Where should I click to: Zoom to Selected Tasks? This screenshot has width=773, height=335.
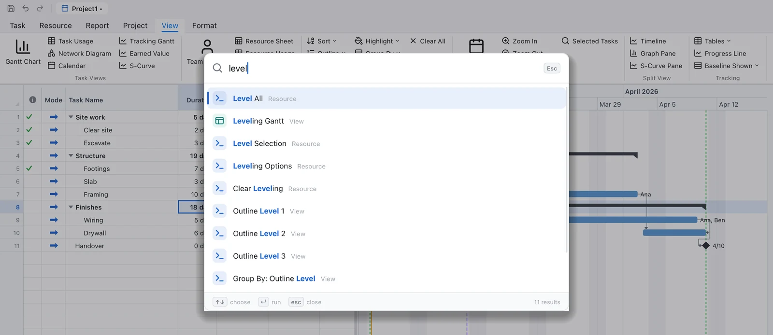click(590, 41)
